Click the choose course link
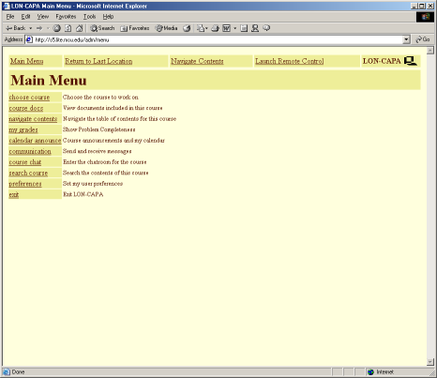Screen dimensions: 437x378 (x=29, y=98)
